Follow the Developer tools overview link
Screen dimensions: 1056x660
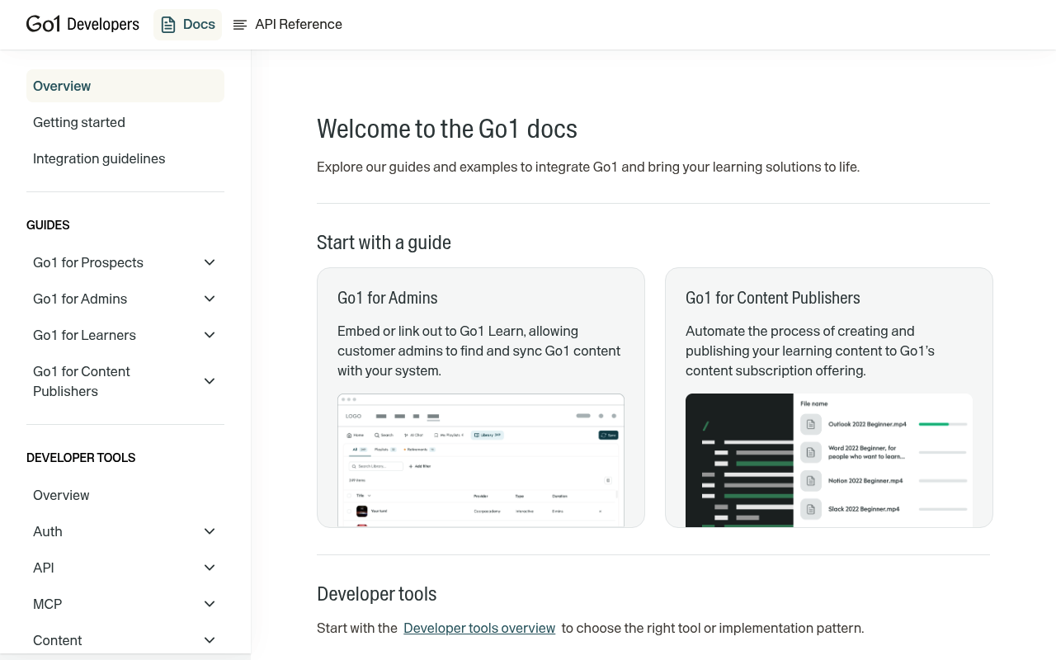pos(479,628)
